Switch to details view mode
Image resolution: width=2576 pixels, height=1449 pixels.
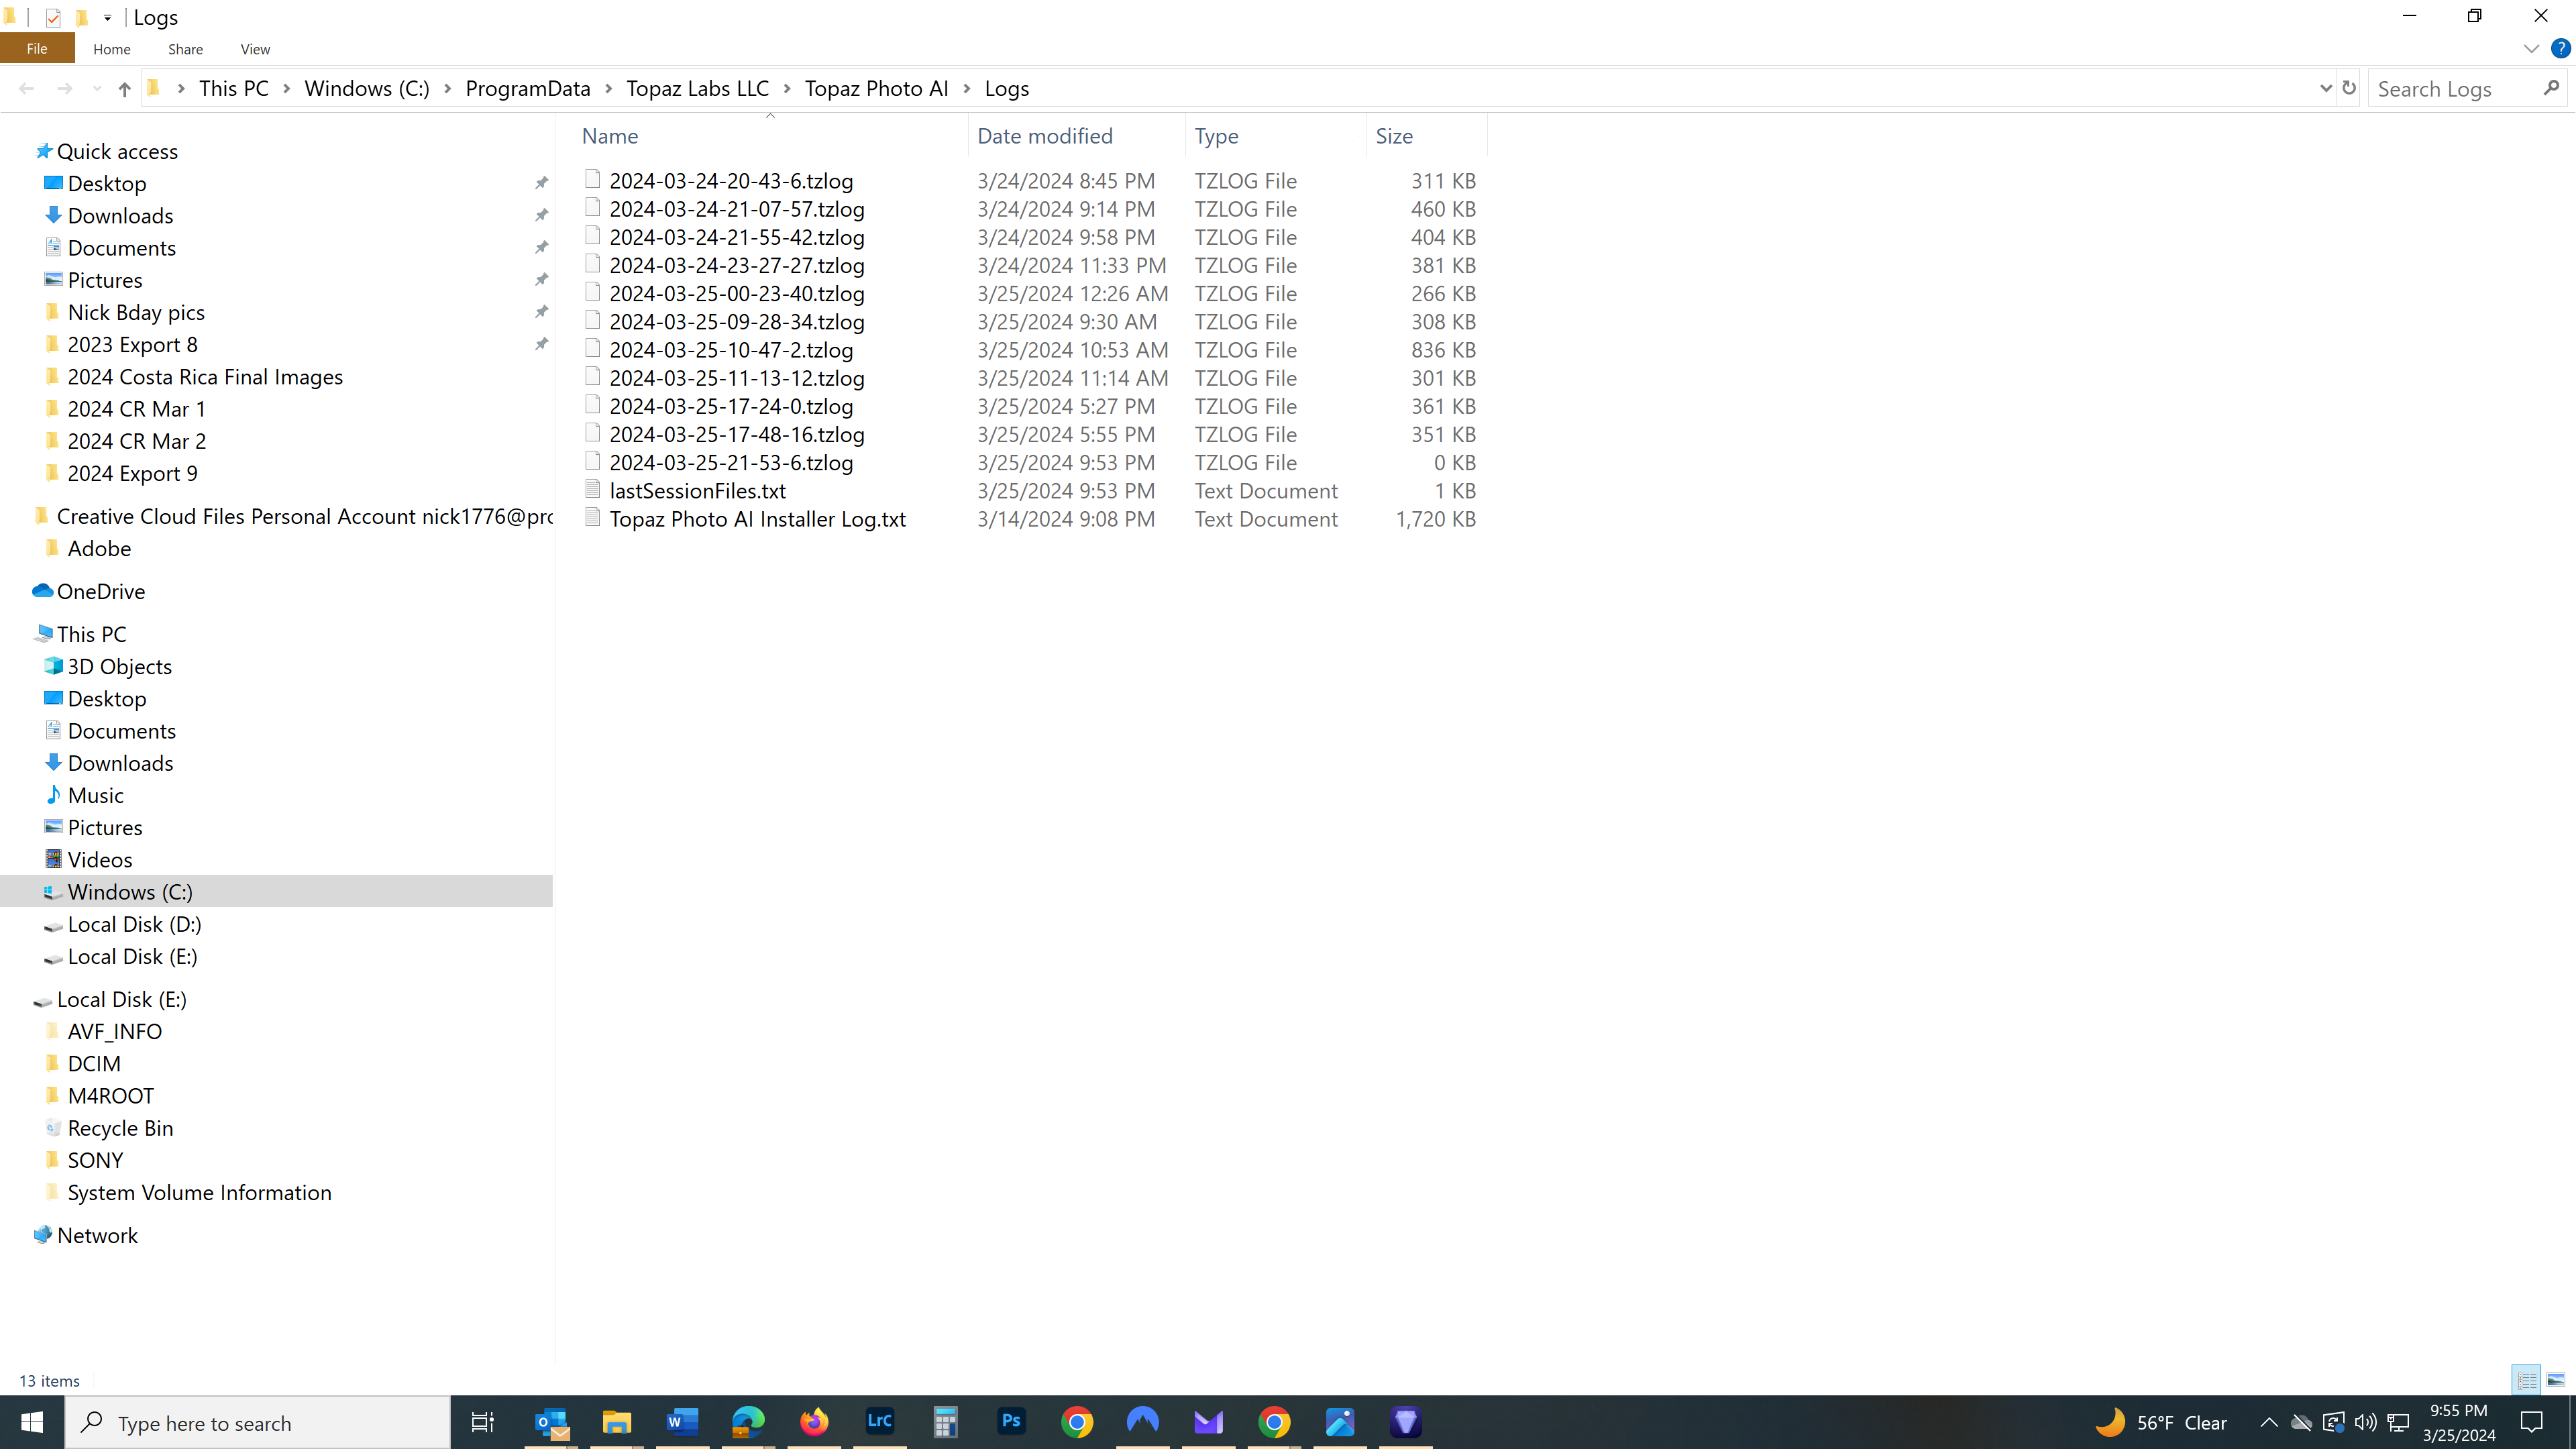(x=2527, y=1380)
